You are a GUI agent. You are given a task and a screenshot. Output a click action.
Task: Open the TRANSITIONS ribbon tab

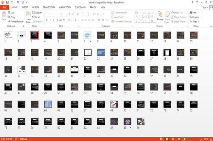pyautogui.click(x=49, y=7)
